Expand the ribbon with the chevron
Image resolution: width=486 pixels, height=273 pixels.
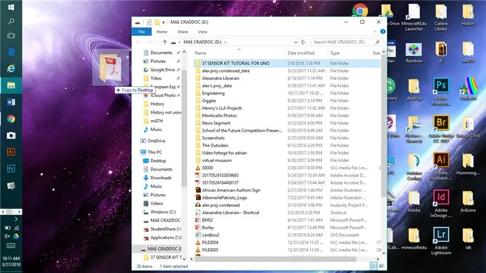click(x=375, y=32)
